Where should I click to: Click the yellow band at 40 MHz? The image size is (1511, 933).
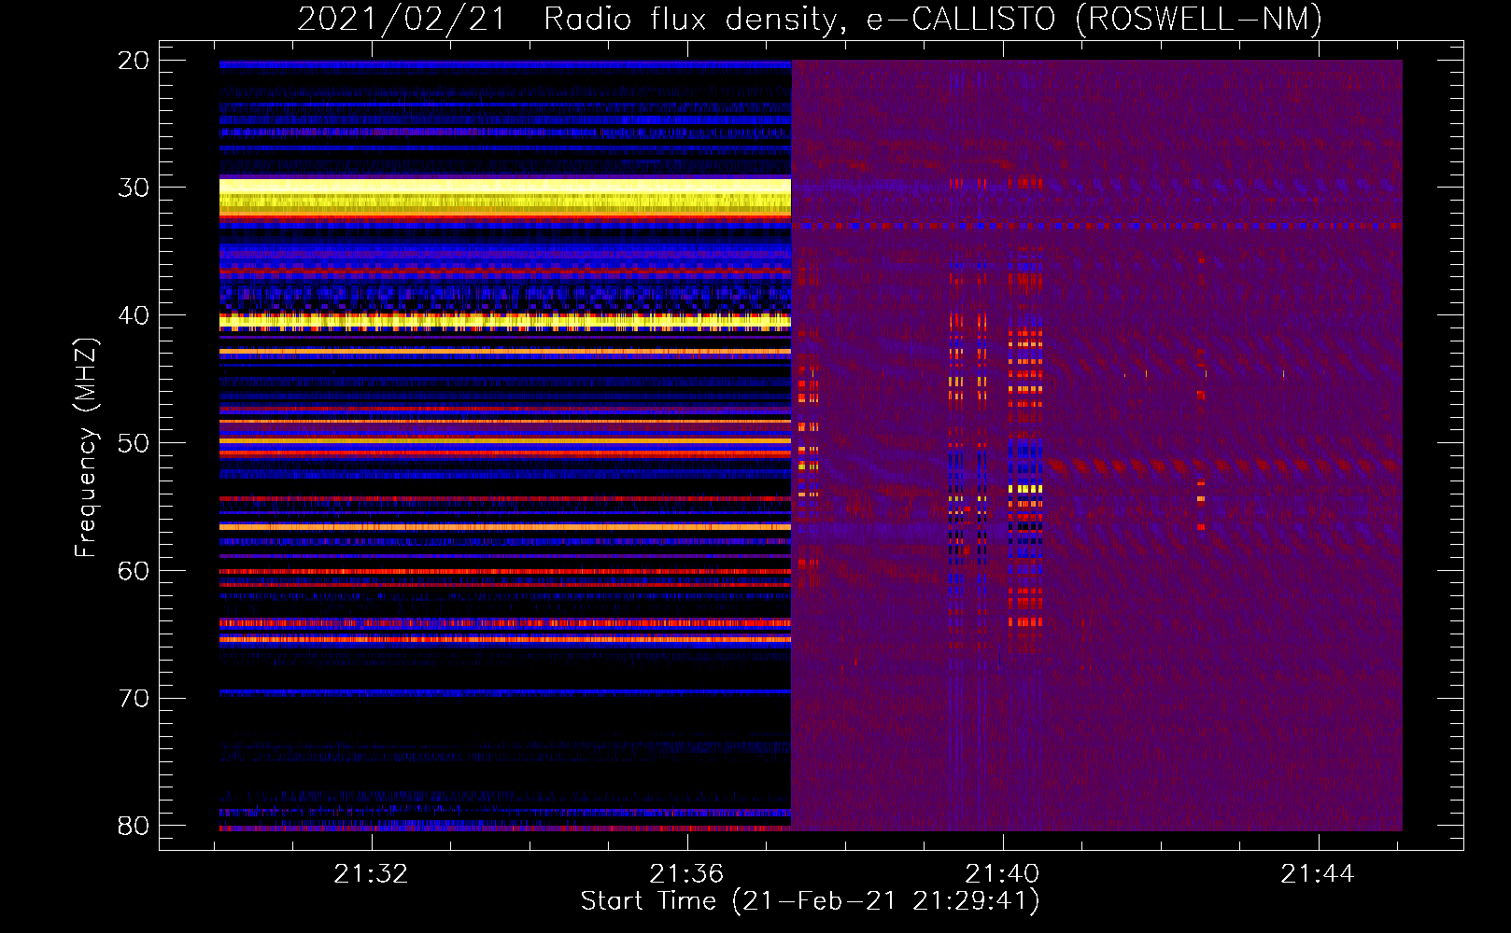click(505, 321)
